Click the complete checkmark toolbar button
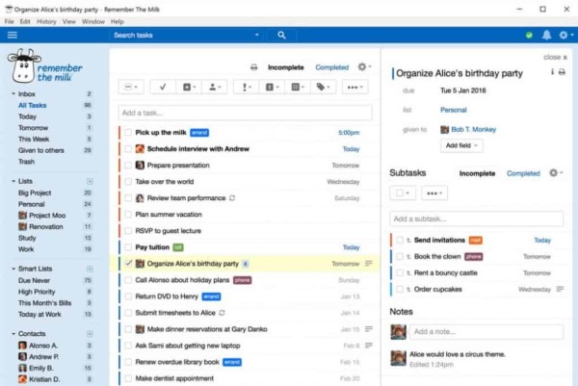The width and height of the screenshot is (578, 386). pos(163,87)
